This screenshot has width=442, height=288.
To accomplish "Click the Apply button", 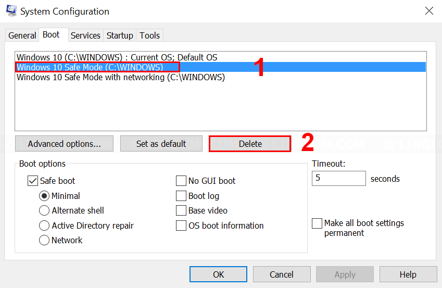I will click(345, 274).
